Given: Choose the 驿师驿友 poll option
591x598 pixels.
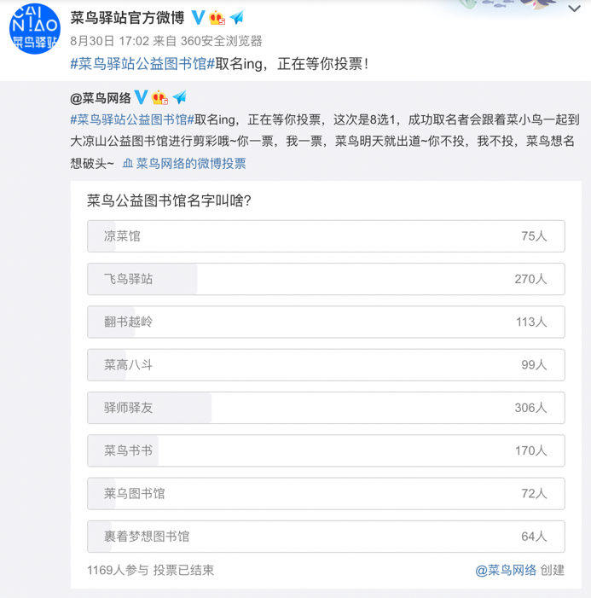Looking at the screenshot, I should pos(326,408).
